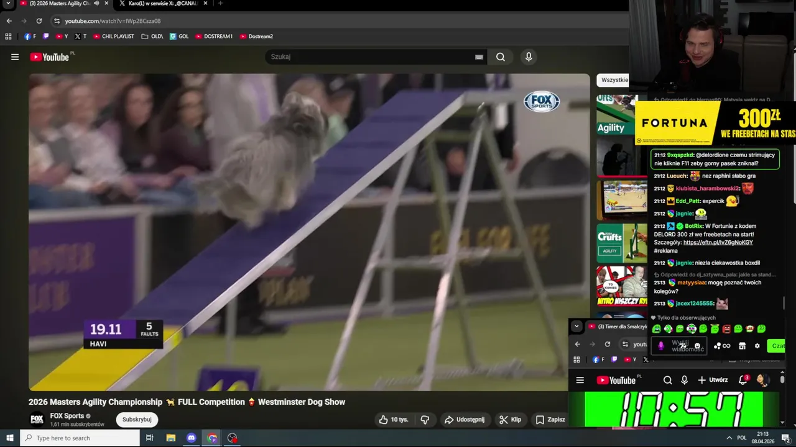
Task: Click the video player to pause
Action: 309,232
